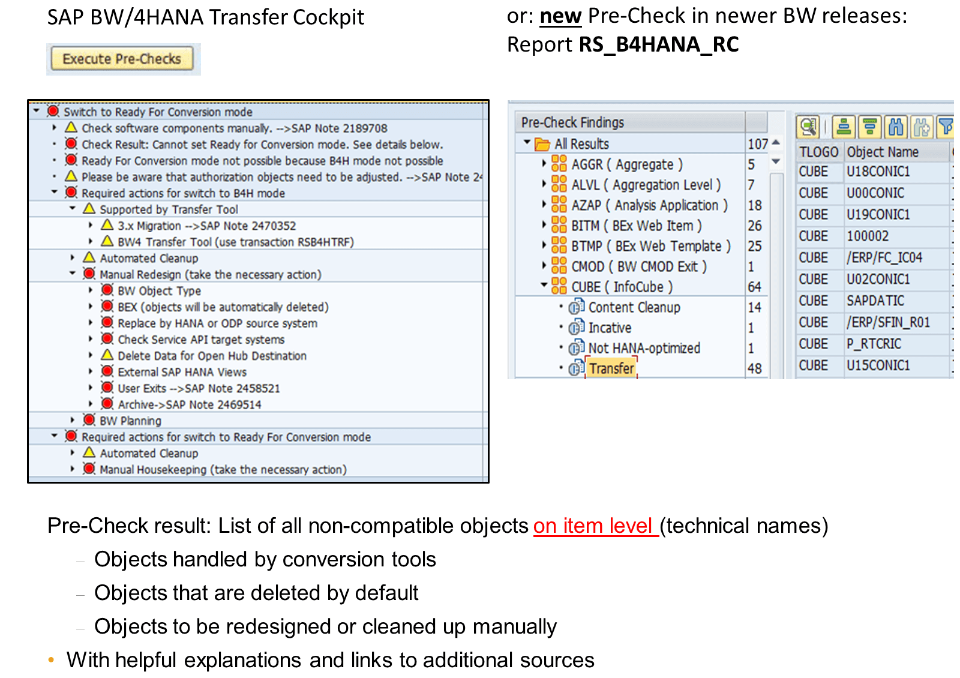Click the red error icon beside Switch to Ready For Conversion mode

[53, 111]
